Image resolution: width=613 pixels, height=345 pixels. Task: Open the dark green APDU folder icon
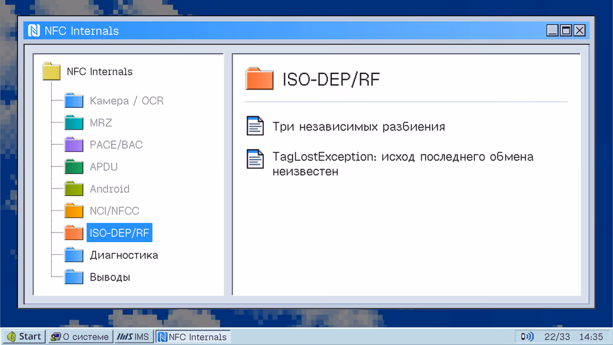[74, 167]
